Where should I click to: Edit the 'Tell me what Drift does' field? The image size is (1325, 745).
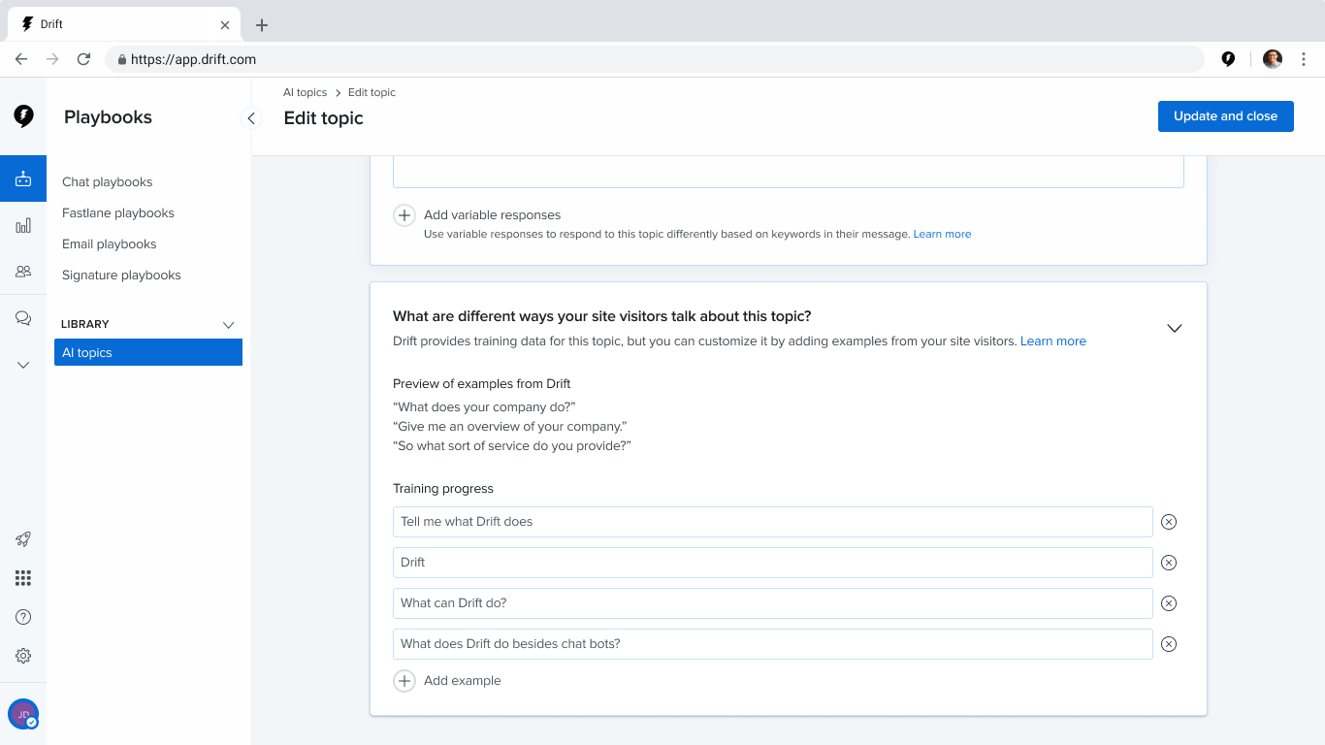(x=773, y=522)
